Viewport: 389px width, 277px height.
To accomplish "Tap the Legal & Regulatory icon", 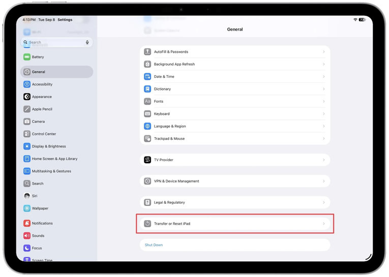I will [147, 203].
